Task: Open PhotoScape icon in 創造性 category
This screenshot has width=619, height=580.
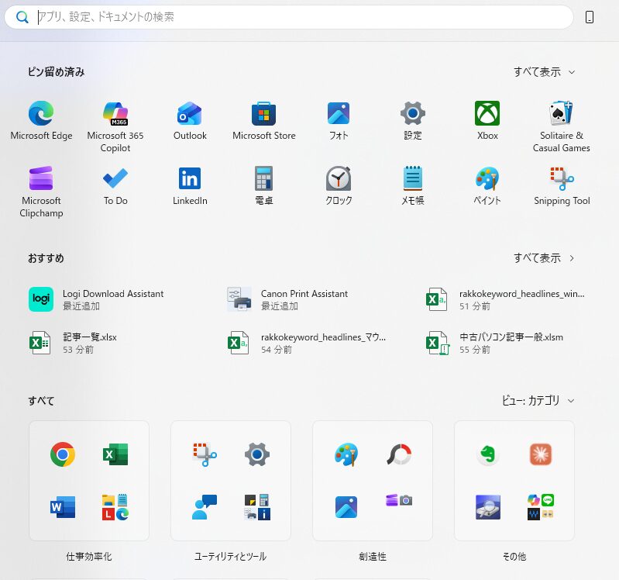Action: (399, 454)
